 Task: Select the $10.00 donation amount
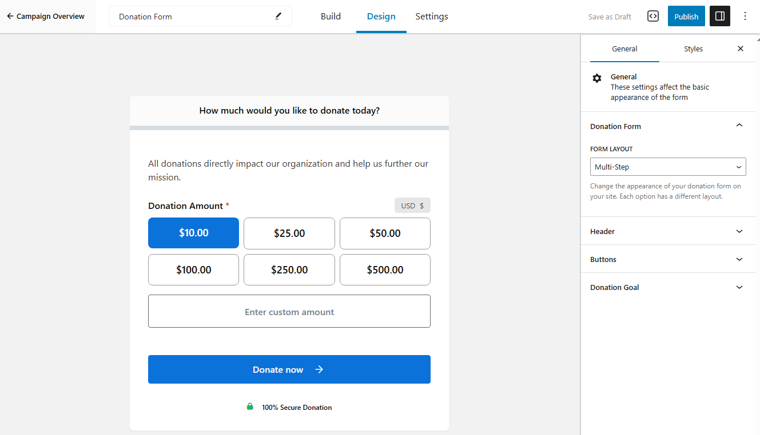pyautogui.click(x=193, y=233)
